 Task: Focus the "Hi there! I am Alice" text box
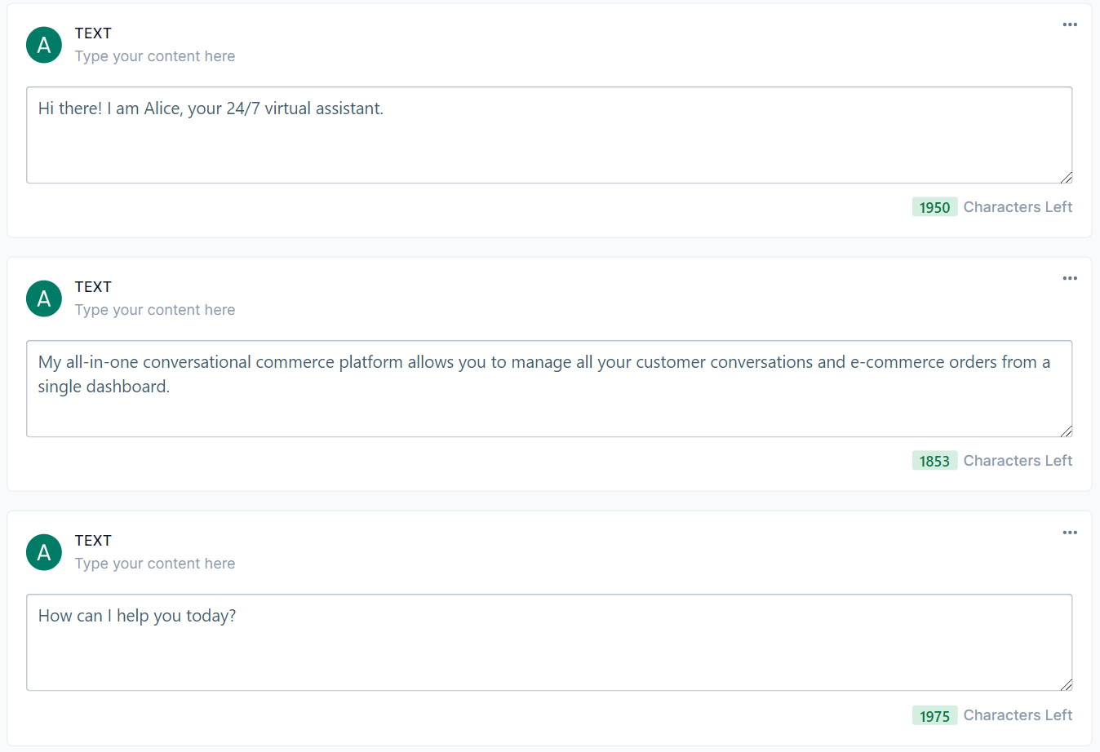548,135
